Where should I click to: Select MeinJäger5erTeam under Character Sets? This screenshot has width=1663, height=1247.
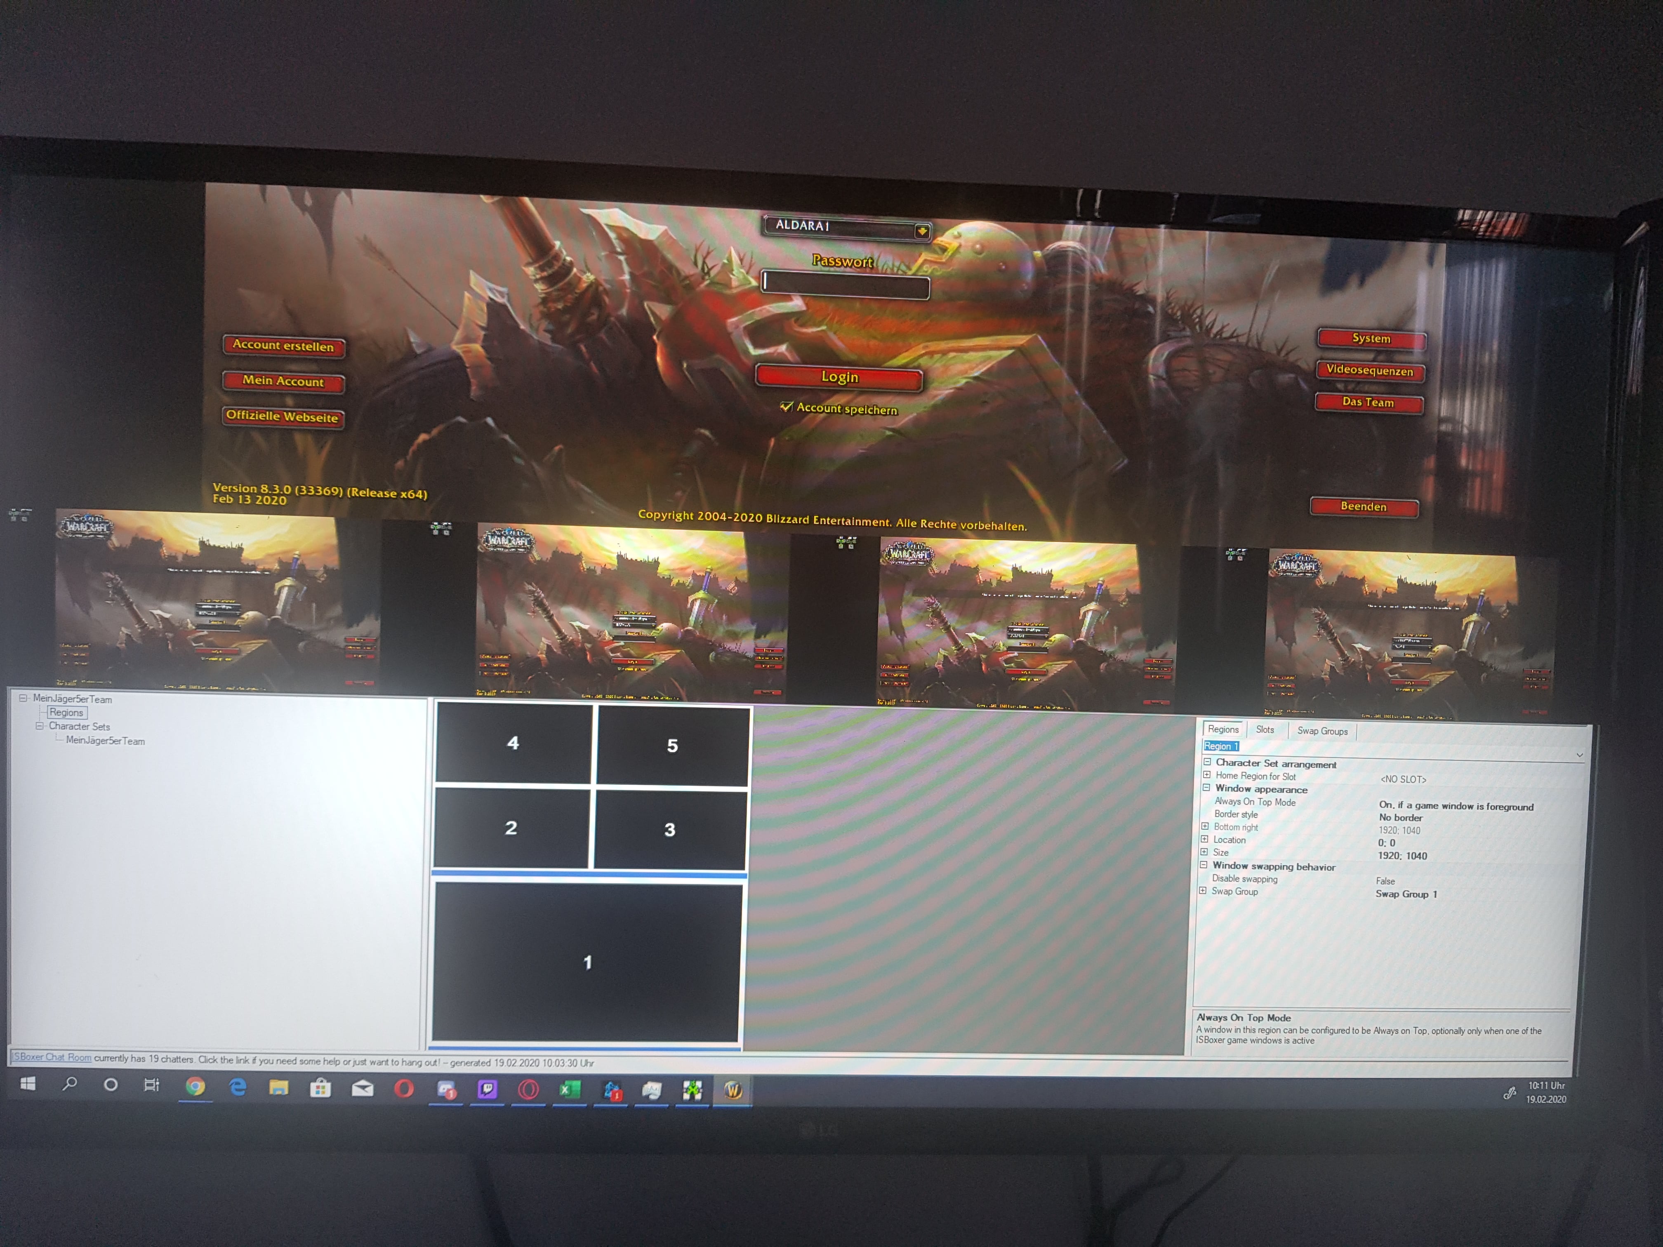pos(105,740)
